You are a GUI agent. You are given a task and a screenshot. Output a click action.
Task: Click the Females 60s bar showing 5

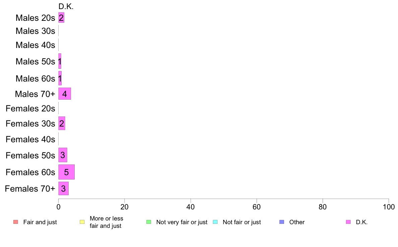point(66,172)
